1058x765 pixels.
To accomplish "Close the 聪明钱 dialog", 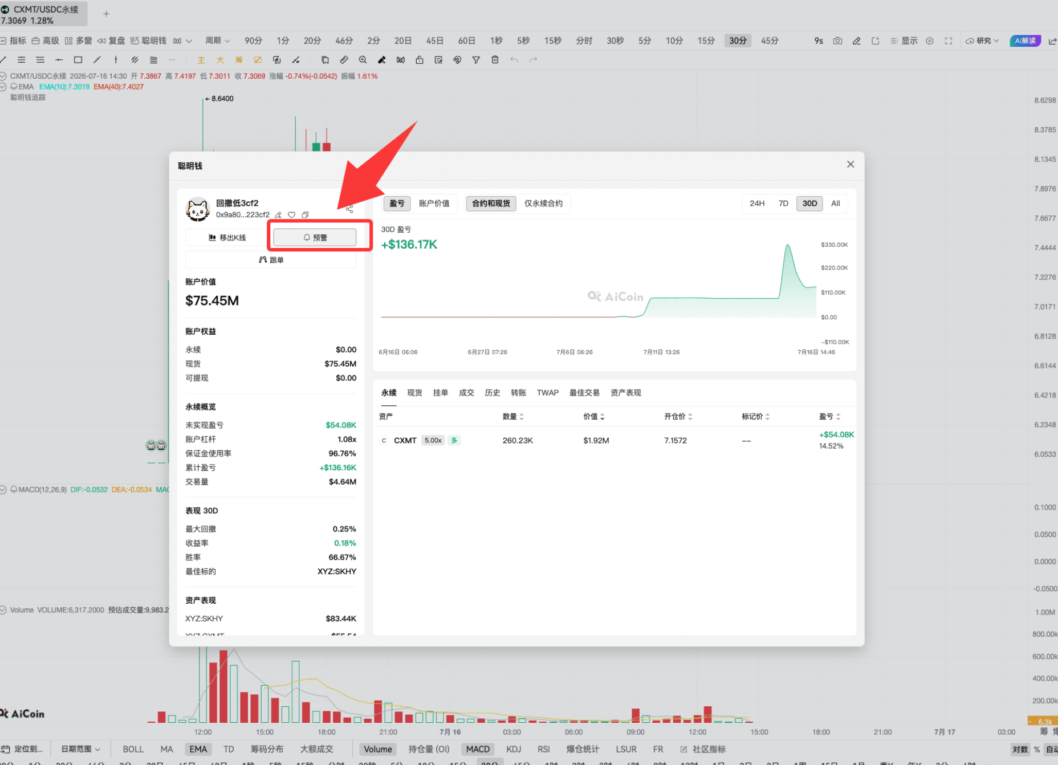I will (x=851, y=164).
